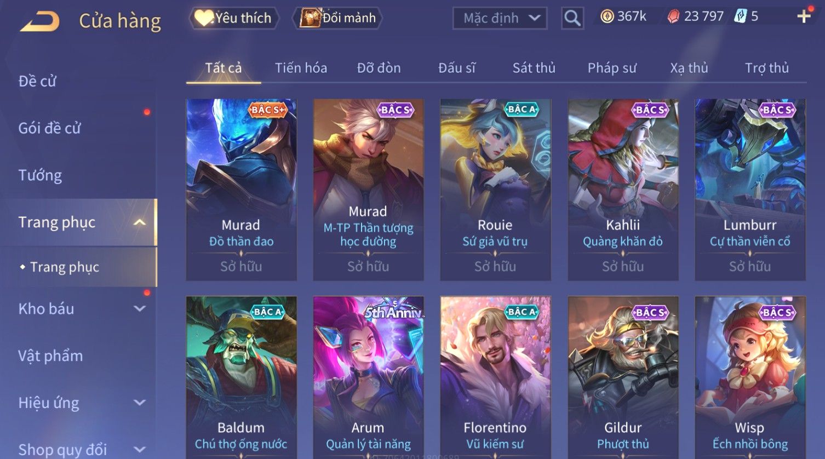Switch to the Sát thủ tab
This screenshot has height=459, width=825.
[534, 68]
